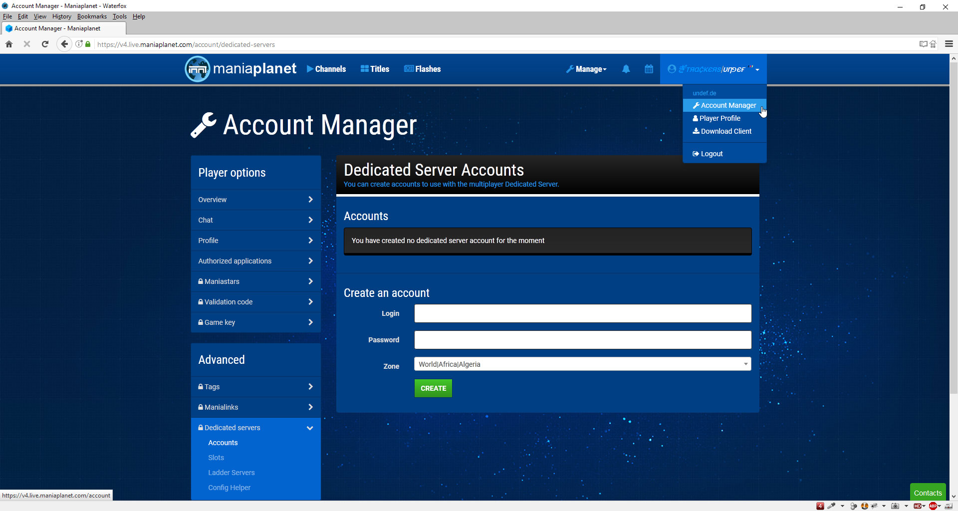Click the eyedropper add-on icon in the status bar
This screenshot has width=958, height=511.
tap(831, 506)
